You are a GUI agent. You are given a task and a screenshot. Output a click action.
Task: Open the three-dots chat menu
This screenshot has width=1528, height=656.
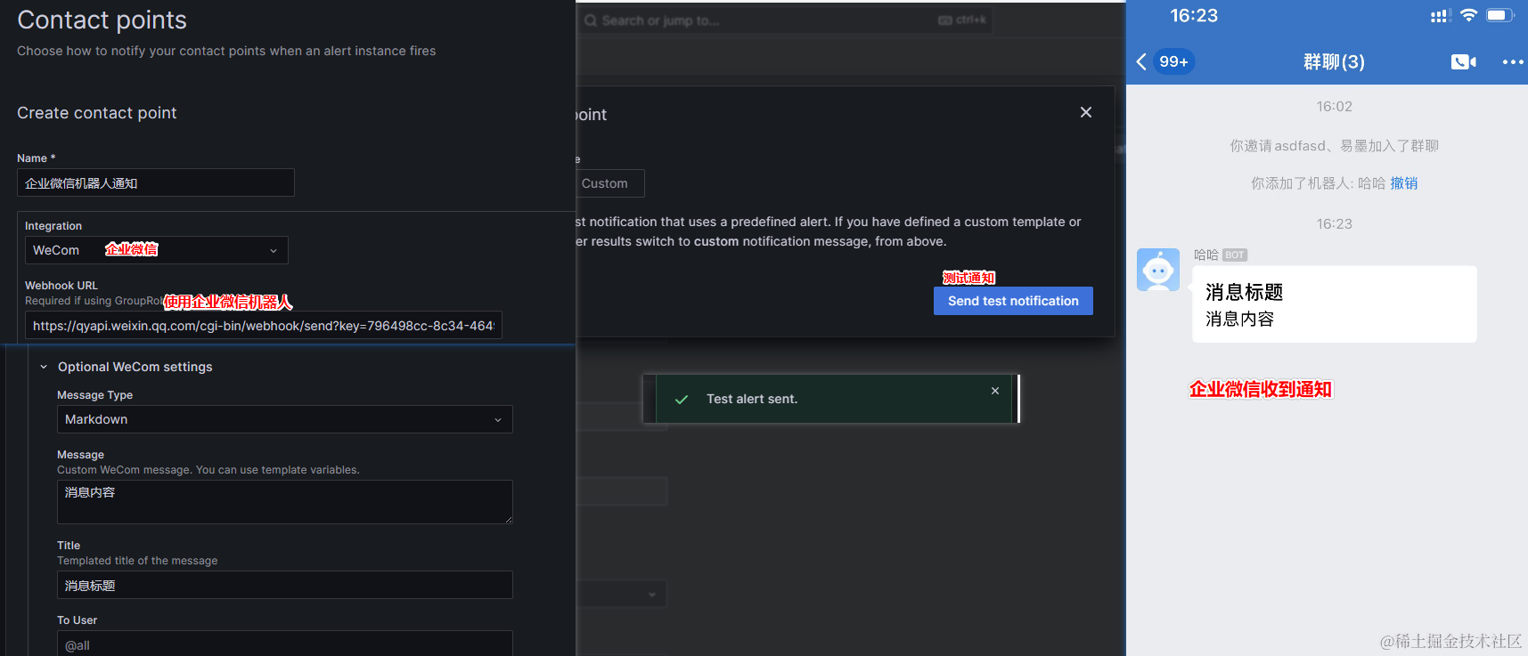1513,61
